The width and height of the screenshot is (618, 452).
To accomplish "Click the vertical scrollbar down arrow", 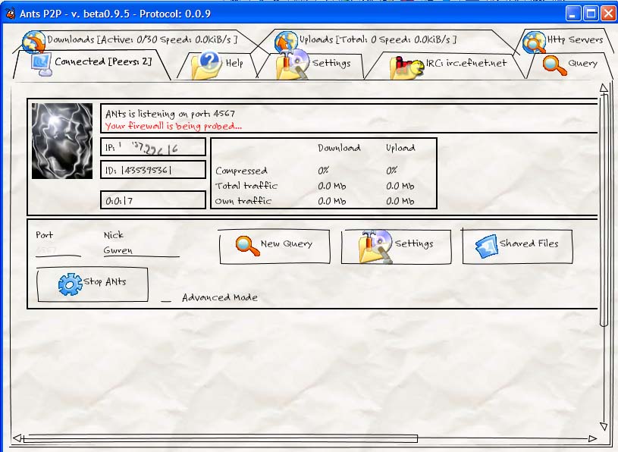I will point(604,426).
